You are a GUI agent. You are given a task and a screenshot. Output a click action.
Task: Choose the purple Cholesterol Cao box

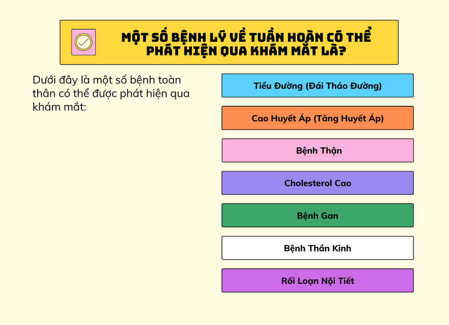[x=318, y=183]
